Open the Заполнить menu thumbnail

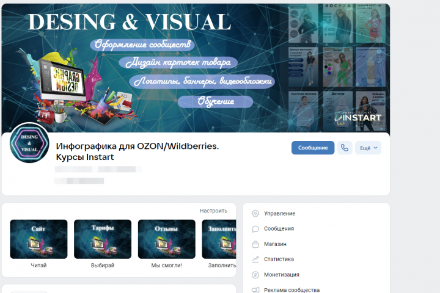tap(219, 239)
